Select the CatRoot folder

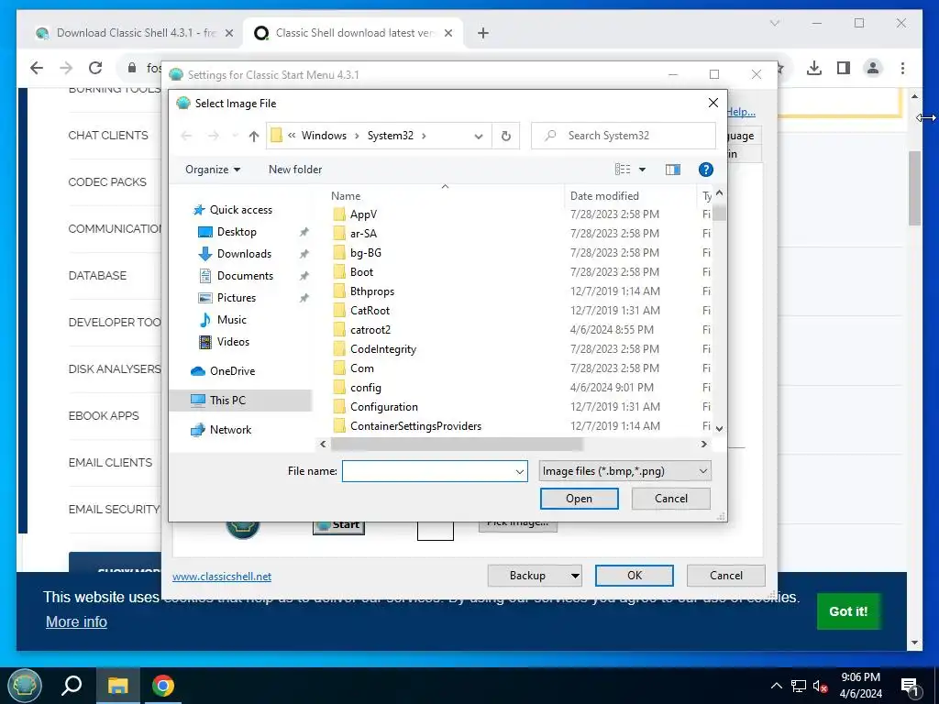tap(370, 311)
